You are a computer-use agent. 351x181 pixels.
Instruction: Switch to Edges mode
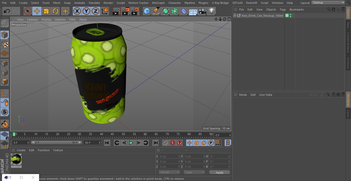5,72
